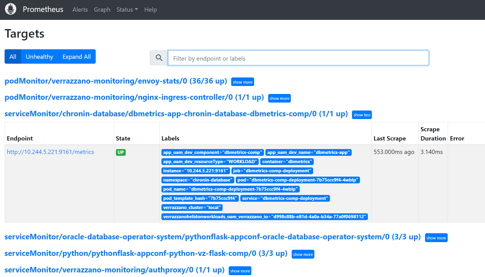The image size is (485, 277).
Task: Click the service= label badge
Action: coord(285,198)
